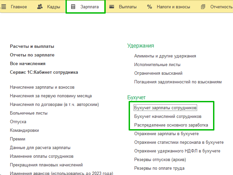Open Распределение основного заработка

[171, 125]
